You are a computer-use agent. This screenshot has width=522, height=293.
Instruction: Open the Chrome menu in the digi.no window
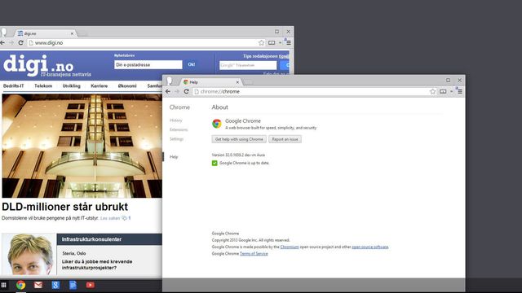[288, 42]
